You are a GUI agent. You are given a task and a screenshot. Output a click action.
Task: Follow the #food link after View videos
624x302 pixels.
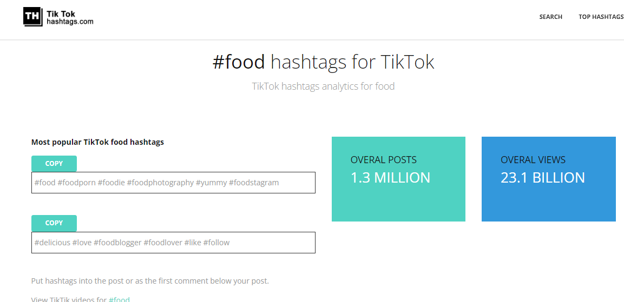coord(119,299)
